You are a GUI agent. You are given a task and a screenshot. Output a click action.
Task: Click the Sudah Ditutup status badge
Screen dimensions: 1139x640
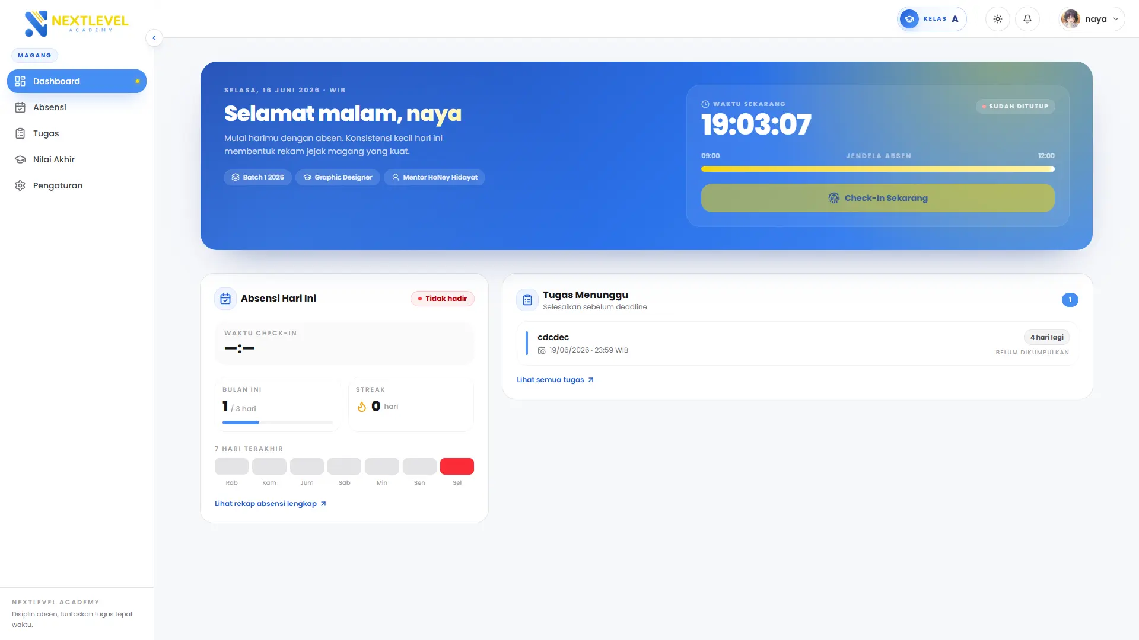1015,107
